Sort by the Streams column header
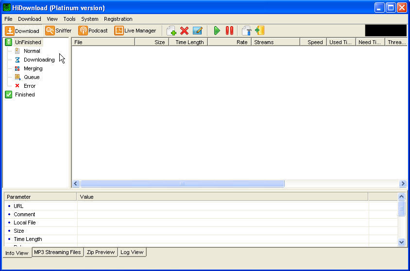The width and height of the screenshot is (410, 271). click(x=275, y=42)
